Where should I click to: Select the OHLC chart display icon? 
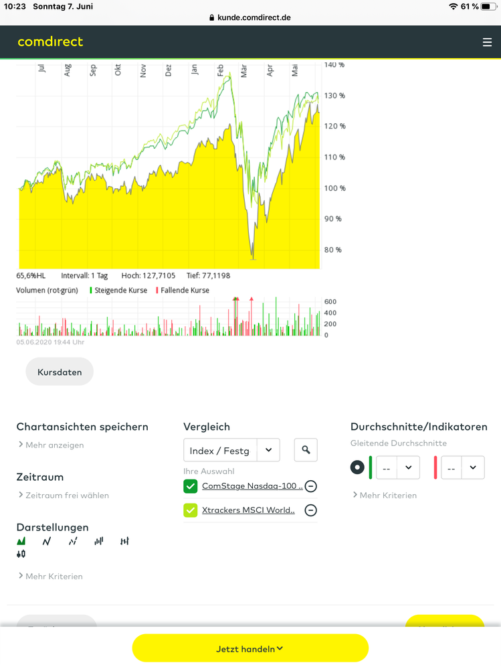124,541
